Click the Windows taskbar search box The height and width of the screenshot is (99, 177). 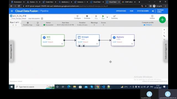point(34,87)
